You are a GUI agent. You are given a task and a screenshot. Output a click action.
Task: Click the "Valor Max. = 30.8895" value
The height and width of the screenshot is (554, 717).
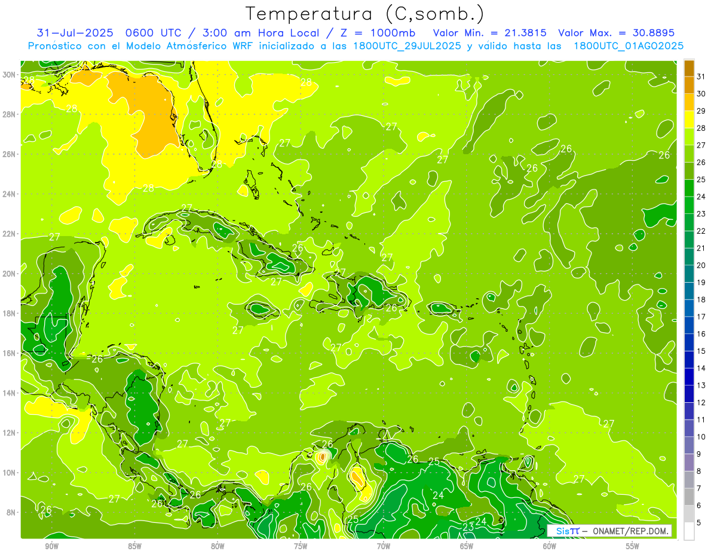617,32
